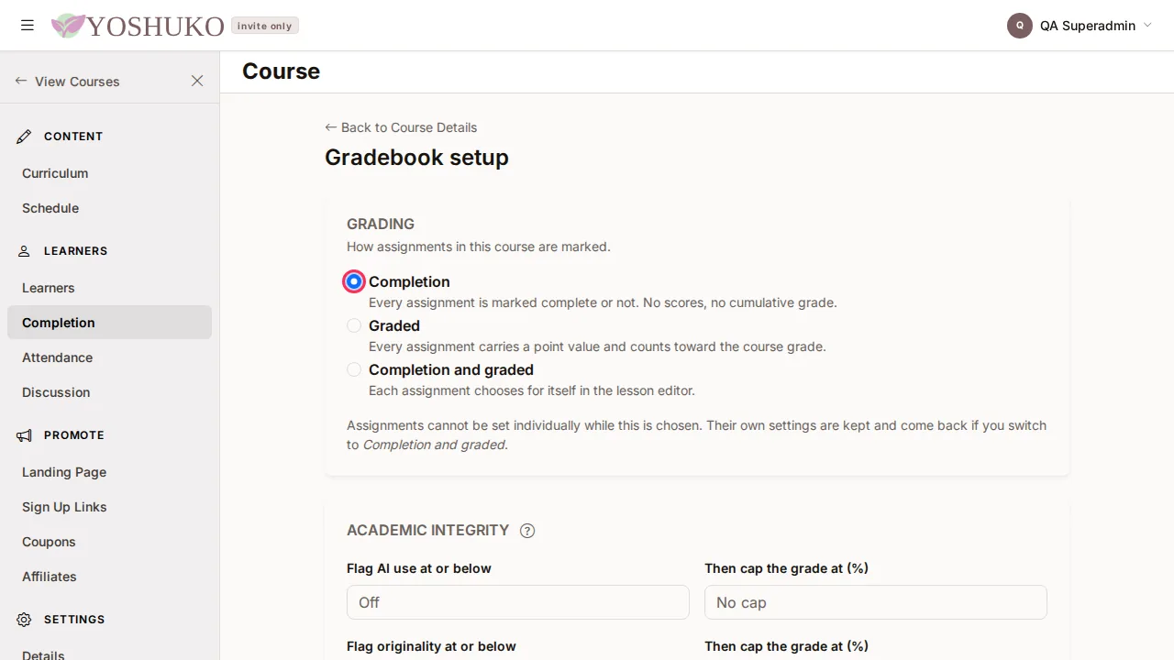Click the Settings gear icon
This screenshot has height=660, width=1174.
click(x=24, y=620)
